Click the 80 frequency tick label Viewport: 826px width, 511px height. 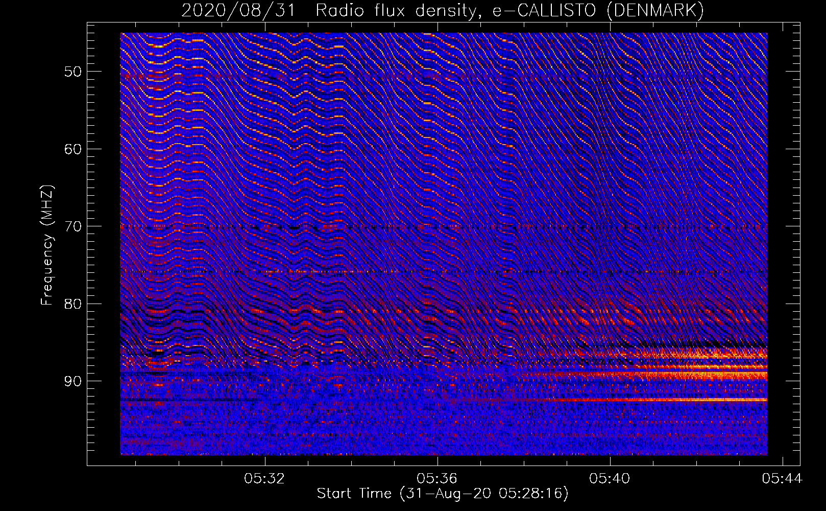(73, 304)
